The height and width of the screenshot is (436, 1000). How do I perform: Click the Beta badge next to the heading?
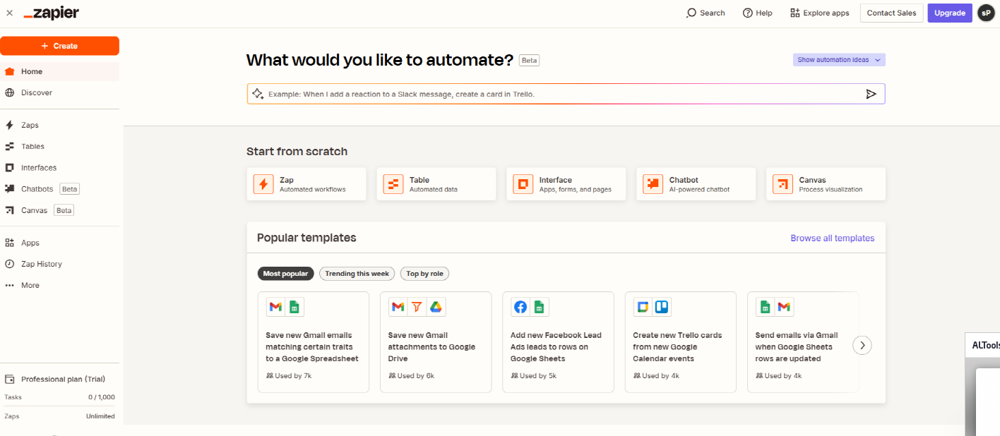pyautogui.click(x=529, y=61)
